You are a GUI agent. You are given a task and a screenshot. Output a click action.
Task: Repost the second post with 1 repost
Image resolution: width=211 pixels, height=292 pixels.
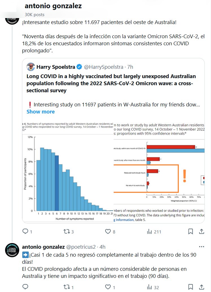coord(67,287)
